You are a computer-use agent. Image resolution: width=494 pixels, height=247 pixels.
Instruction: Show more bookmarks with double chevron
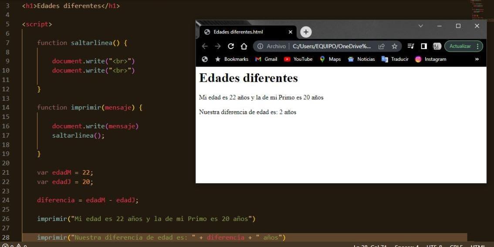tap(477, 59)
